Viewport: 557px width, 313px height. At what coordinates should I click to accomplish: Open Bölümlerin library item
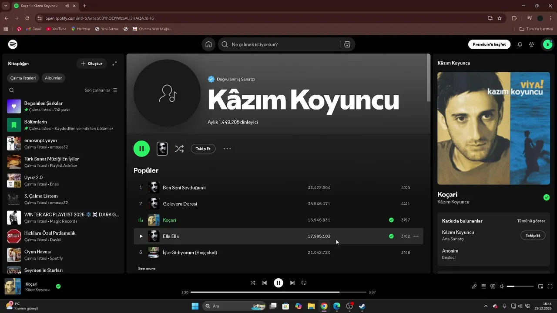pos(63,125)
